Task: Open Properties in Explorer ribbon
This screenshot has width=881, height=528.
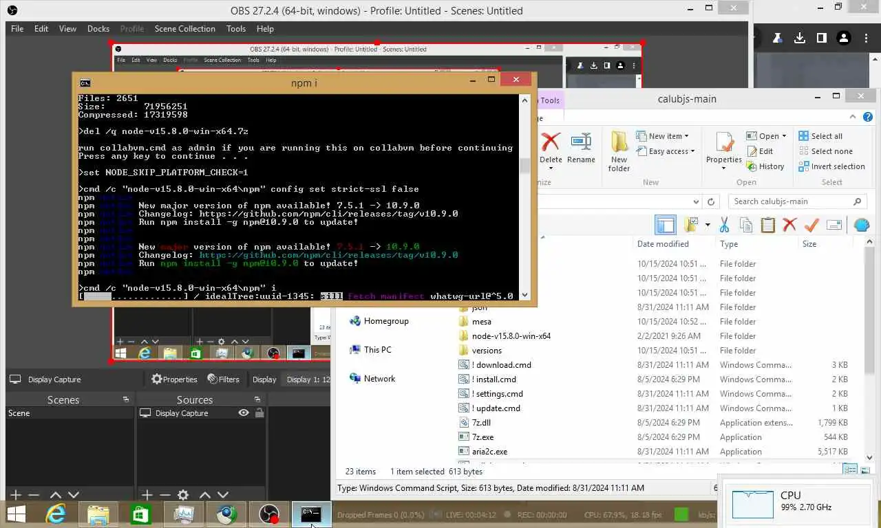Action: (x=724, y=151)
